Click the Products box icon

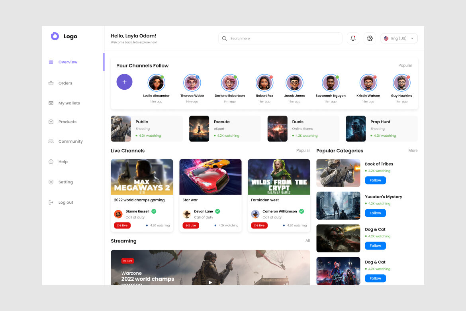point(51,122)
